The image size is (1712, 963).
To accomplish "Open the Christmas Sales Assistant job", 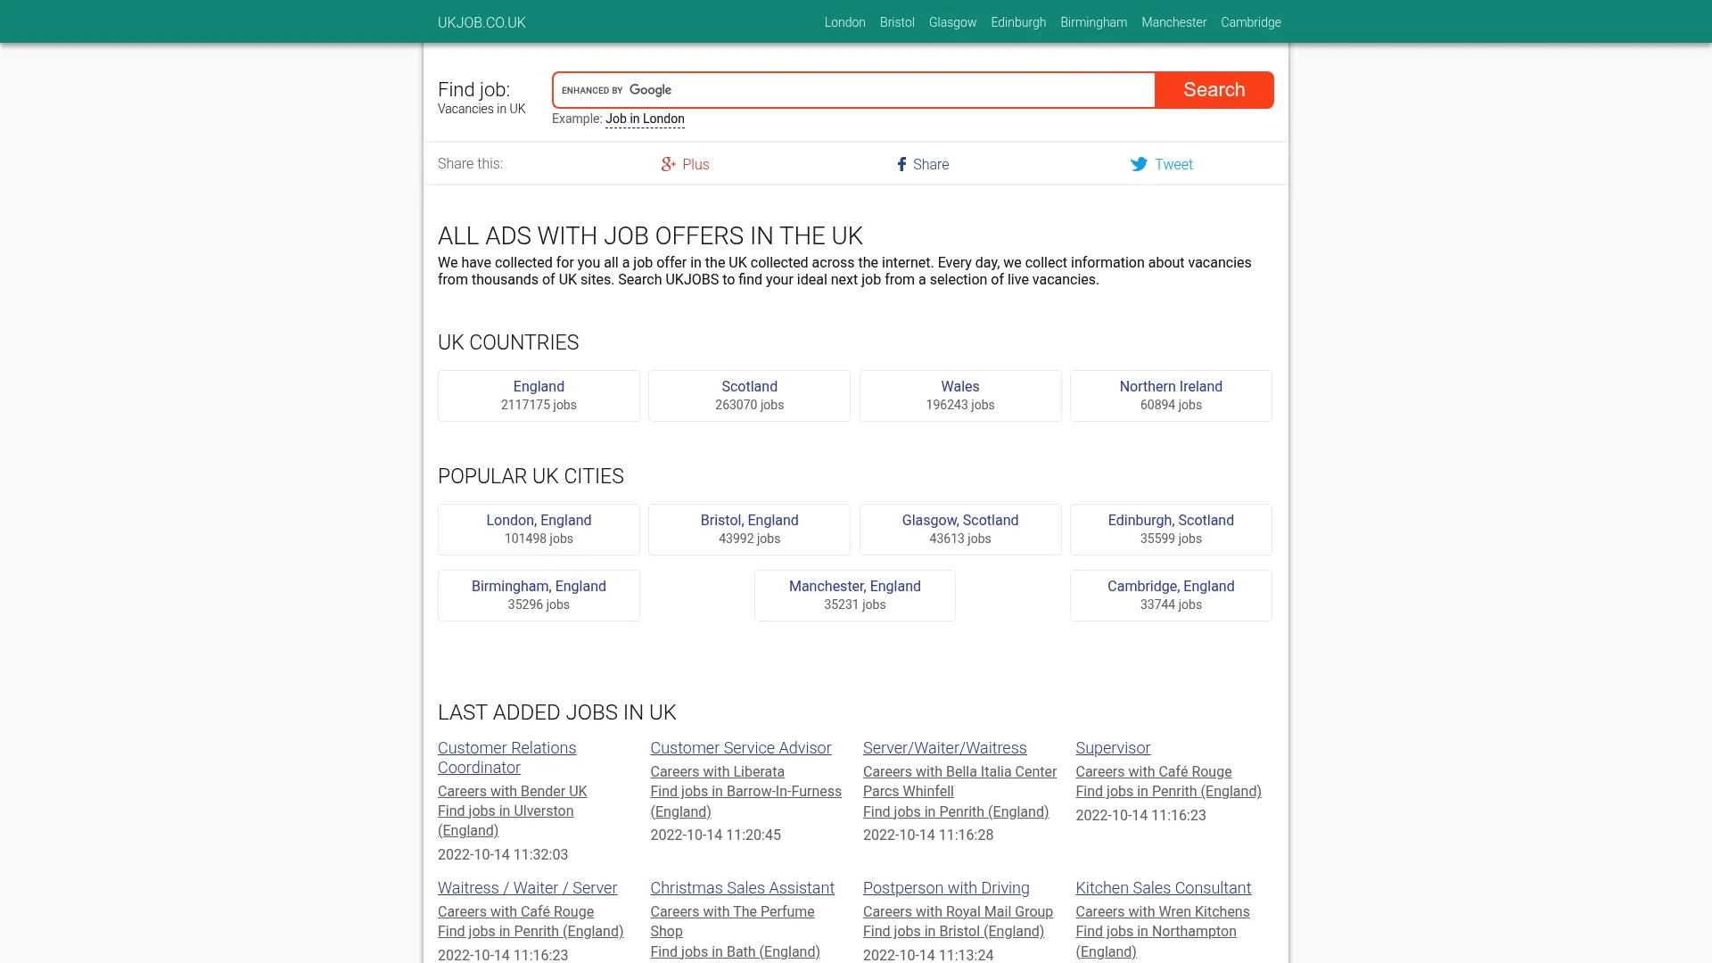I will (x=742, y=888).
